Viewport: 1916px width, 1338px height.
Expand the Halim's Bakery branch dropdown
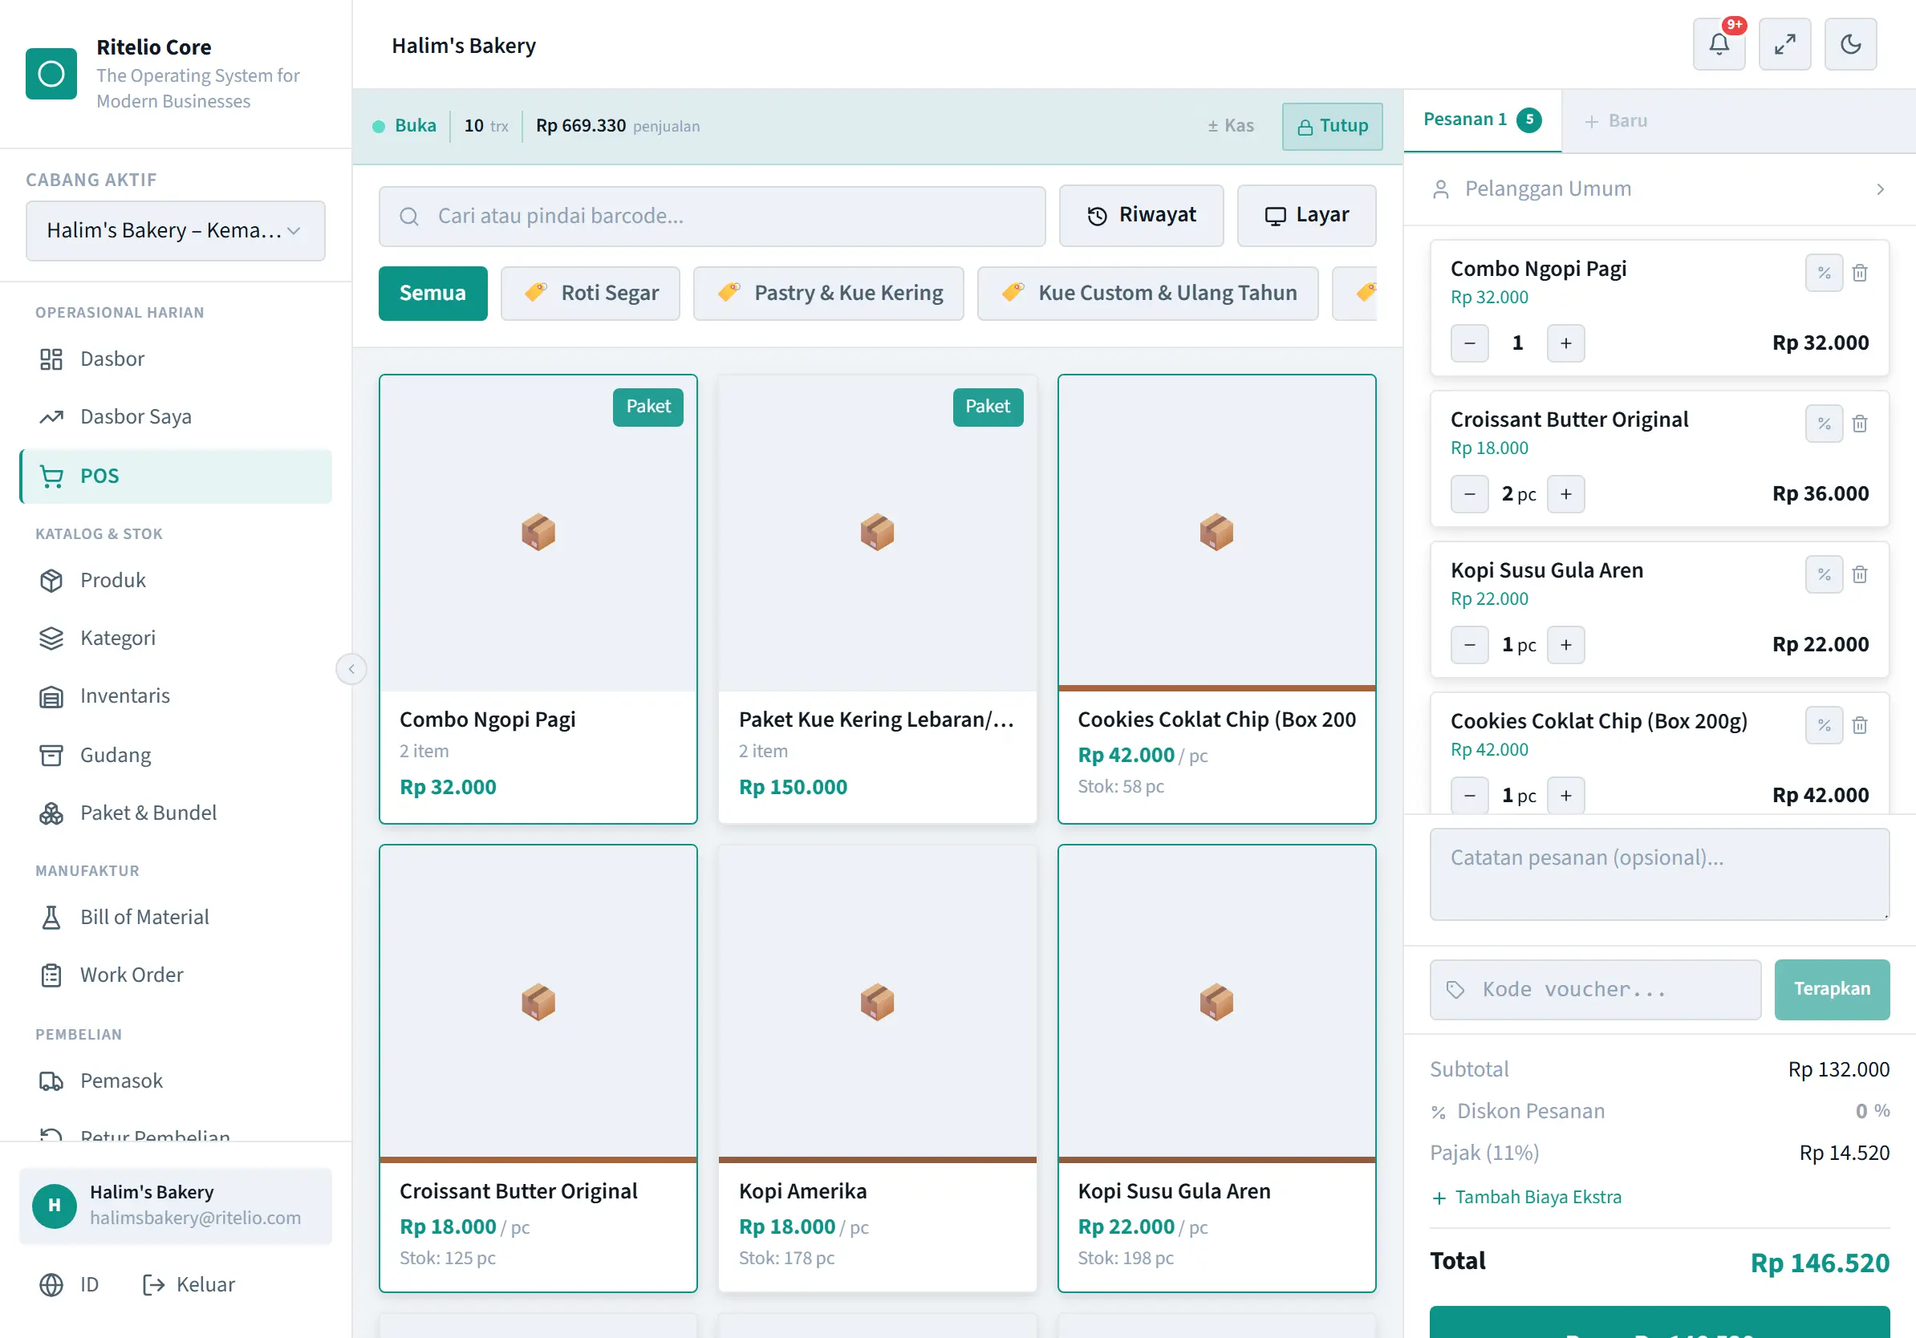[175, 231]
